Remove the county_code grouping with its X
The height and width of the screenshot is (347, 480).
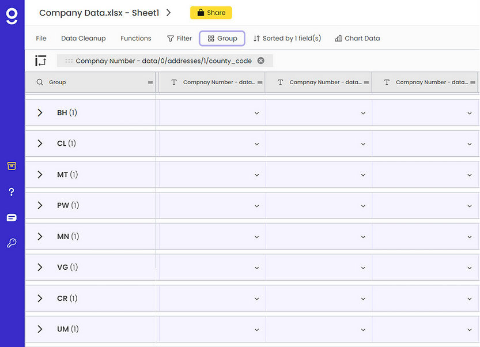(x=260, y=60)
